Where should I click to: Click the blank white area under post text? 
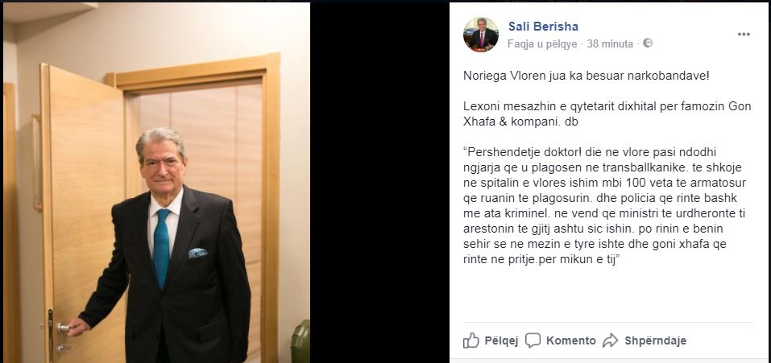click(607, 295)
